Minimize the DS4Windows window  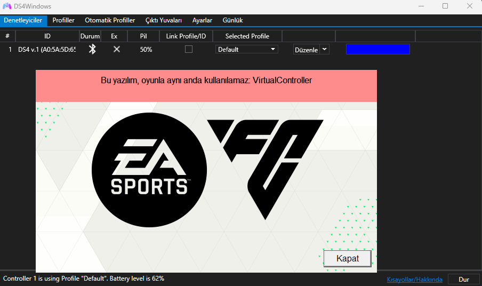(x=421, y=6)
